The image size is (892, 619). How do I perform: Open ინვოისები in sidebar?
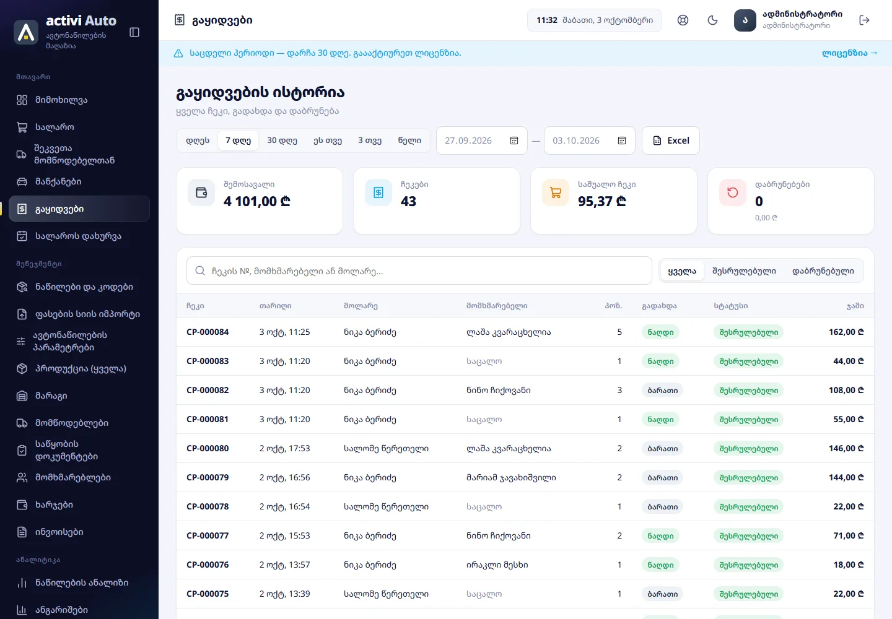79,532
